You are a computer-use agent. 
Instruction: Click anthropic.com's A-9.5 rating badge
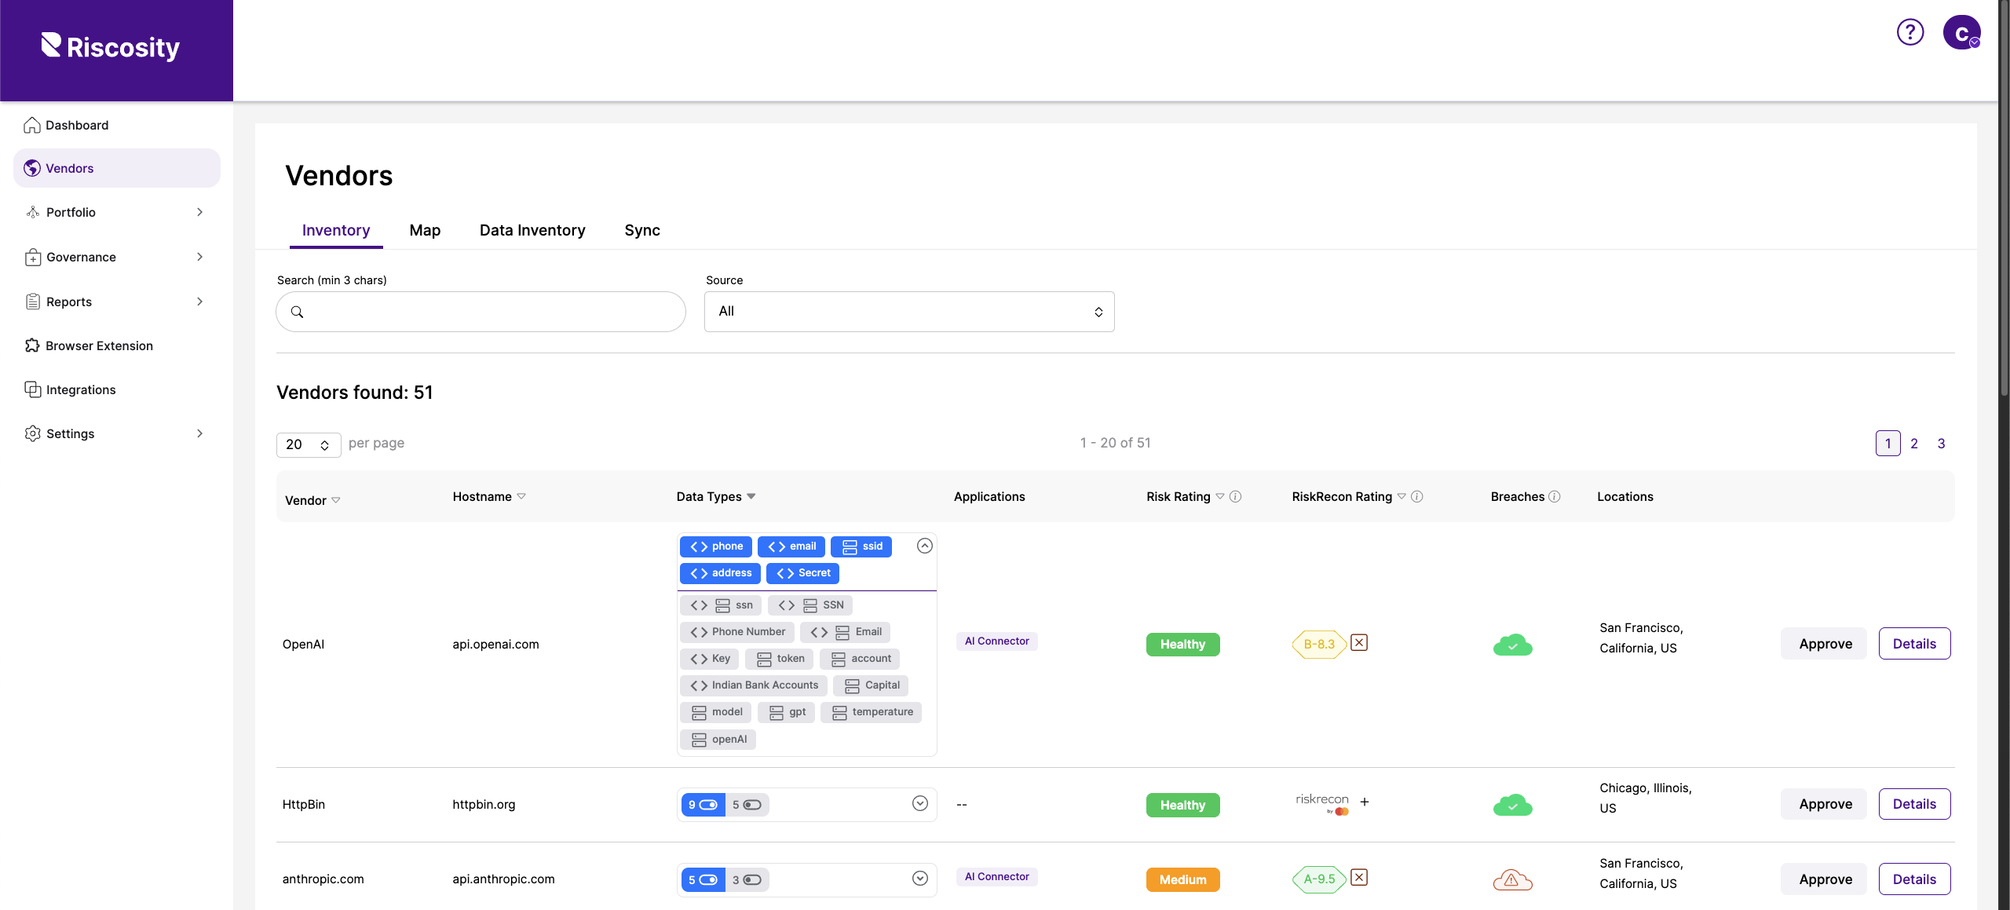point(1319,879)
